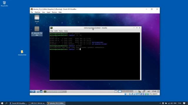
Task: Maximize the terminal window
Action: pyautogui.click(x=137, y=28)
